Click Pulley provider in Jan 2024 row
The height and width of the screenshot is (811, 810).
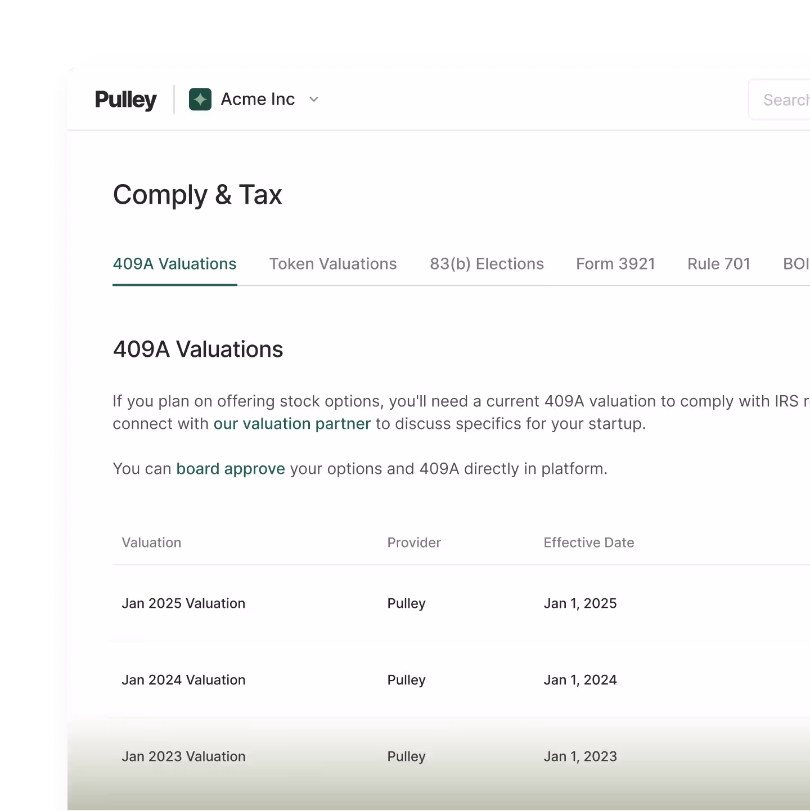point(406,680)
